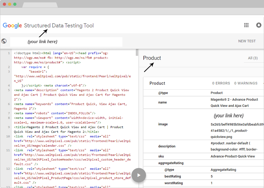Click the Google logo
The height and width of the screenshot is (188, 264).
point(12,25)
